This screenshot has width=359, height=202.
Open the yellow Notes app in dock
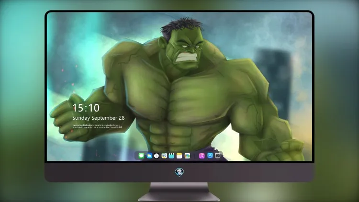pos(179,156)
